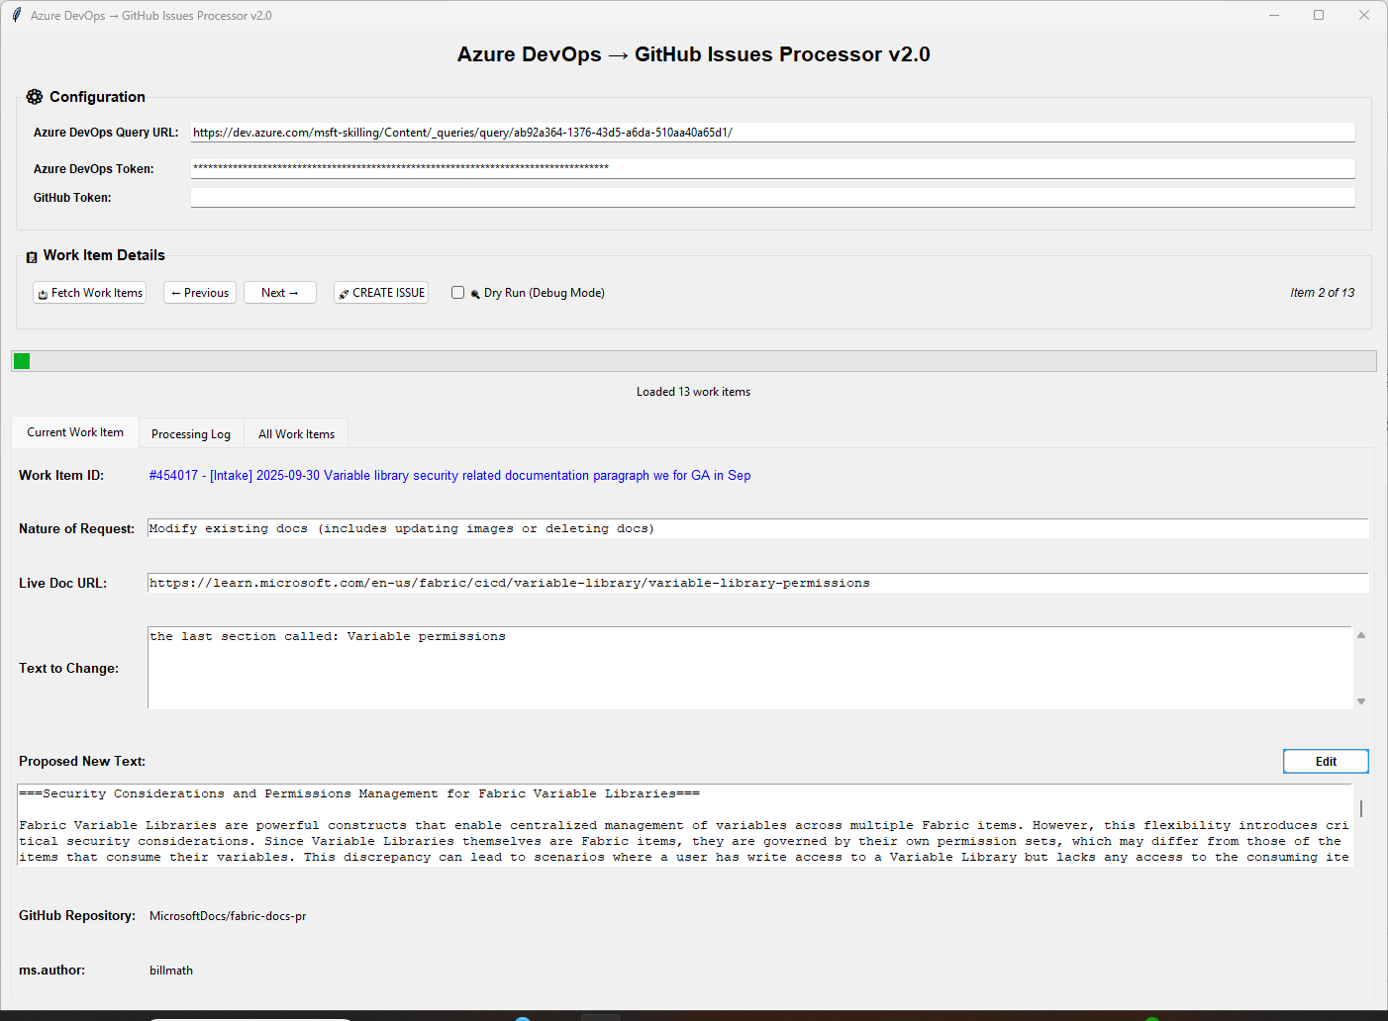Switch to the Processing Log tab
This screenshot has width=1388, height=1021.
pos(191,434)
